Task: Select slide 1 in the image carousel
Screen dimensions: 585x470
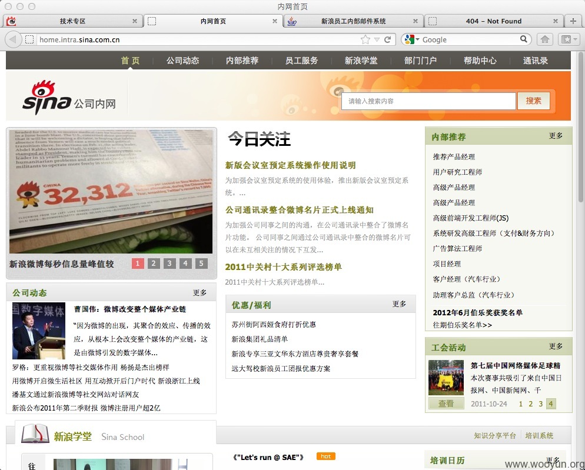Action: coord(138,264)
